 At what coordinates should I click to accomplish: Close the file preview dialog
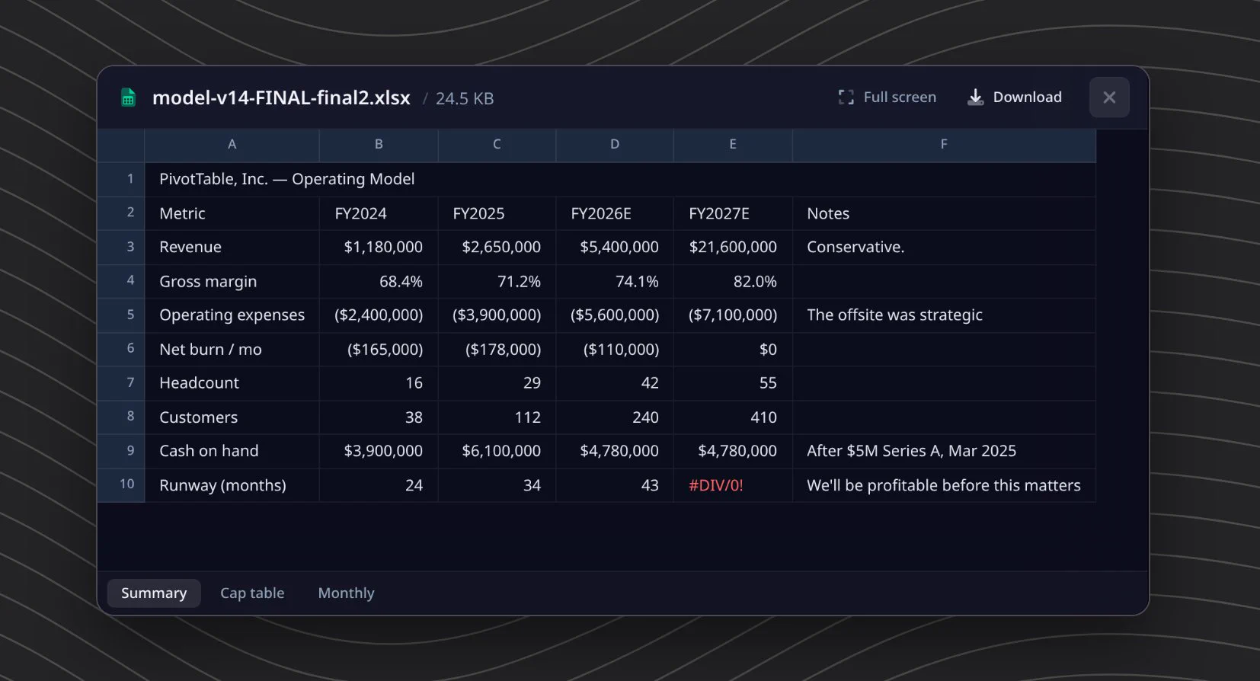point(1109,98)
